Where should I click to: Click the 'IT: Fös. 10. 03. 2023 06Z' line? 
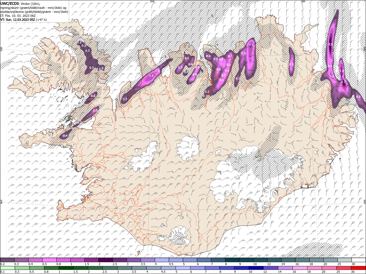point(18,16)
